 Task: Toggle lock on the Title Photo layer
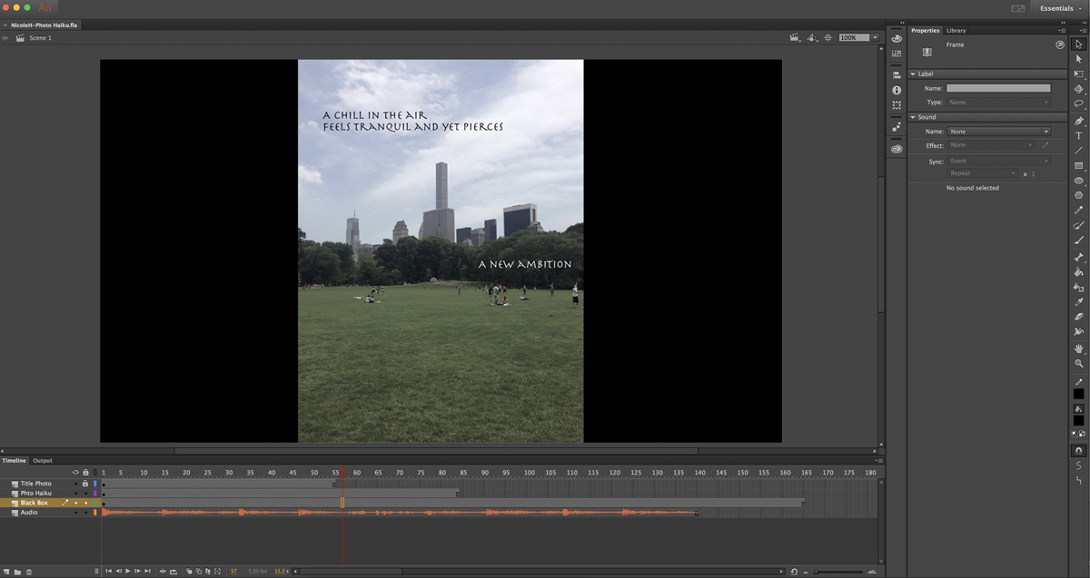[x=85, y=484]
